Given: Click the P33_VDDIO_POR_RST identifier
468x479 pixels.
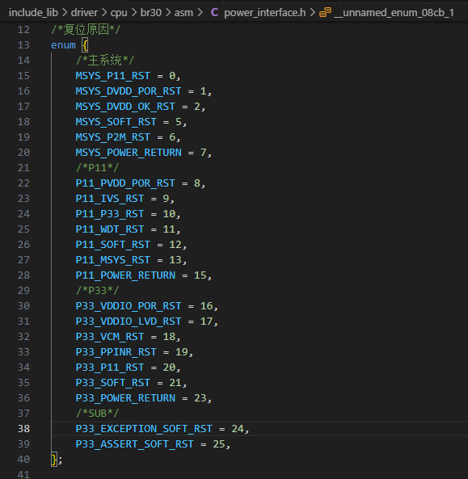Looking at the screenshot, I should tap(129, 306).
